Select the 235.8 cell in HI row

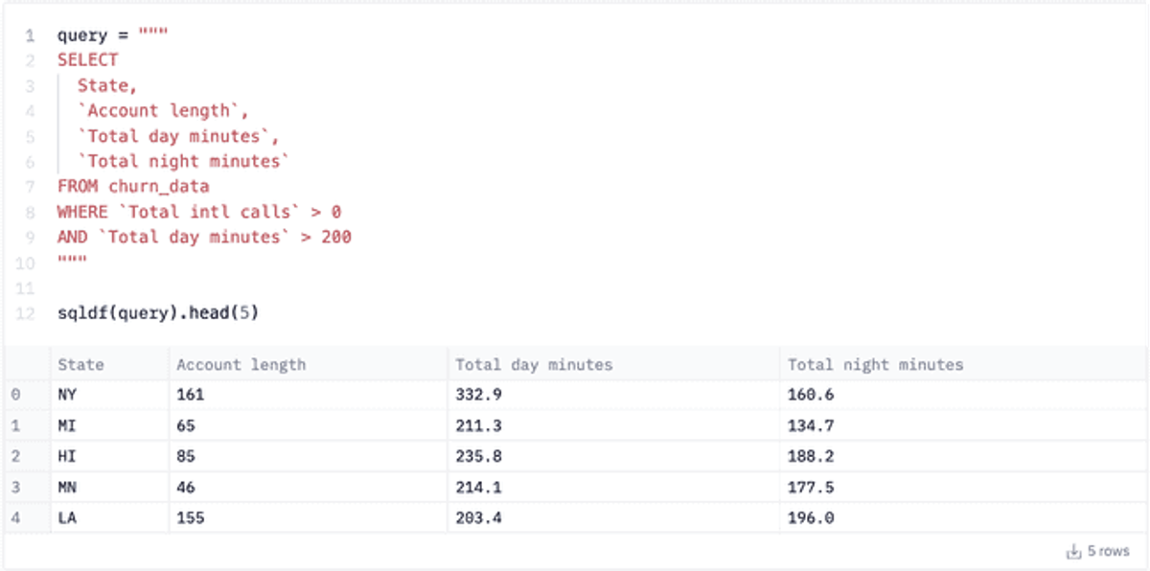[x=613, y=457]
